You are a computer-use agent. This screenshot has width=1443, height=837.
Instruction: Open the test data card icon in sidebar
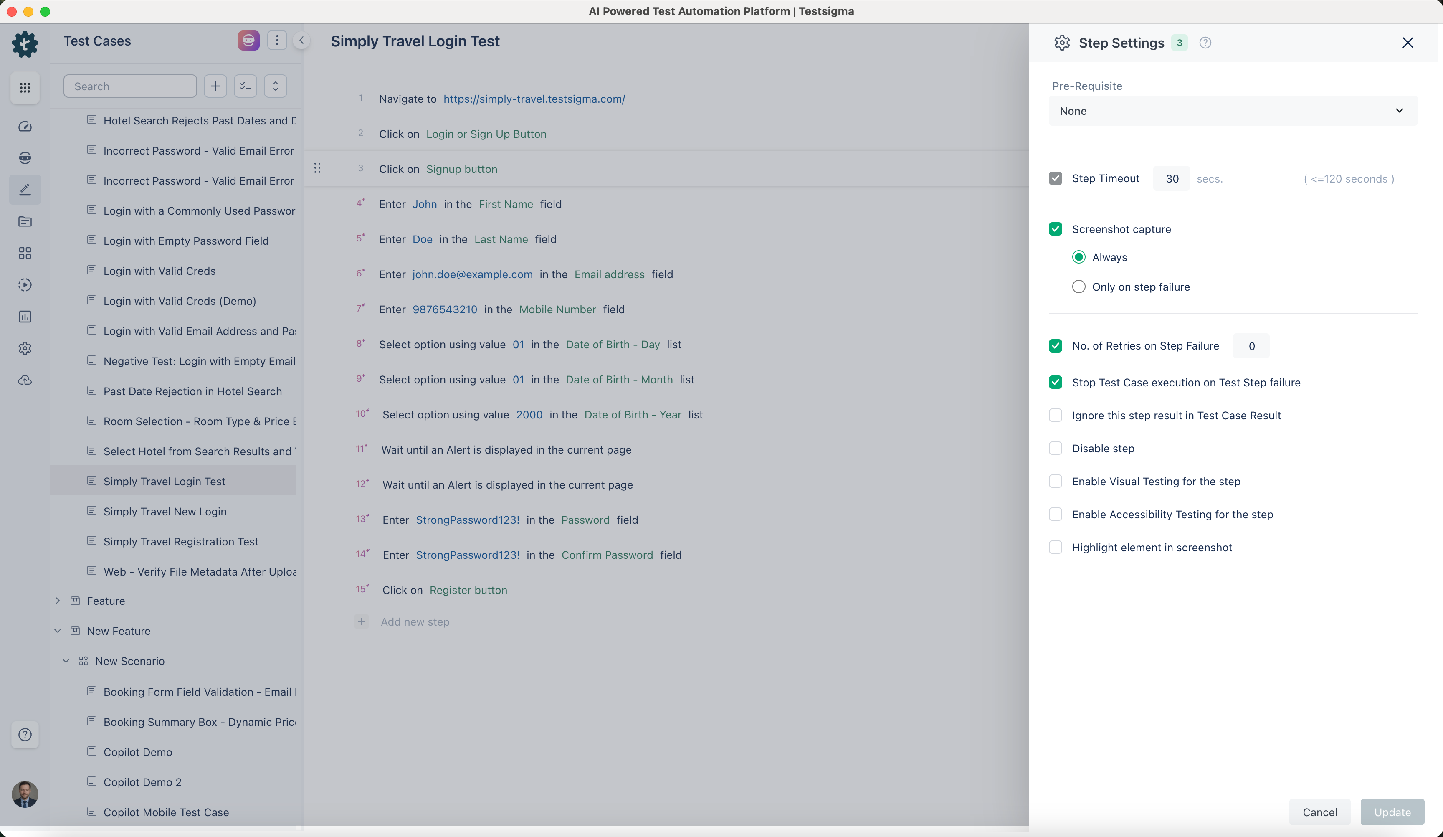pyautogui.click(x=25, y=222)
